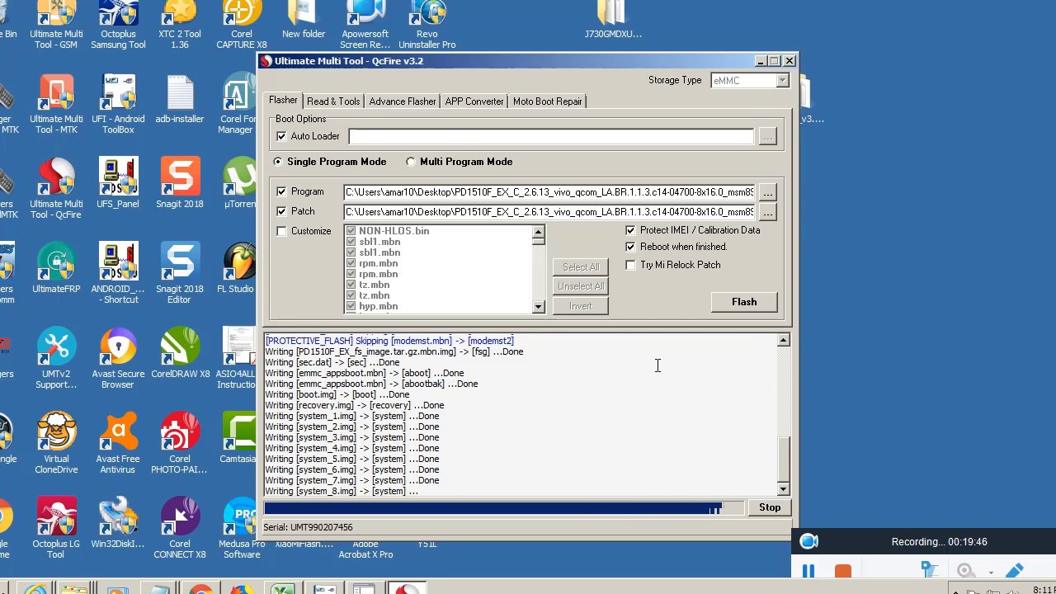Select Multi Program Mode
1056x594 pixels.
411,162
